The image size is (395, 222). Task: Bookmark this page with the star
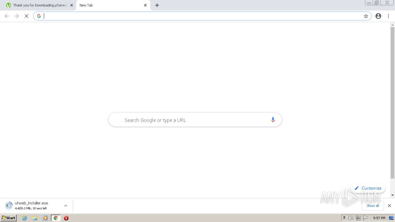click(366, 16)
